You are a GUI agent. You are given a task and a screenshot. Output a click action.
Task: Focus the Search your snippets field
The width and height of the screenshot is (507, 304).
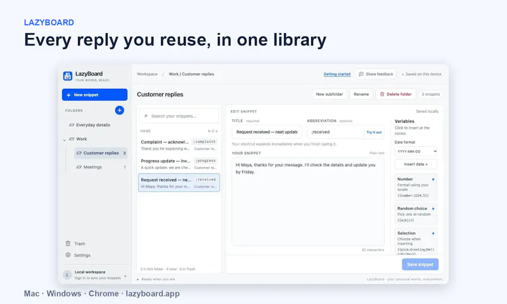tap(179, 116)
